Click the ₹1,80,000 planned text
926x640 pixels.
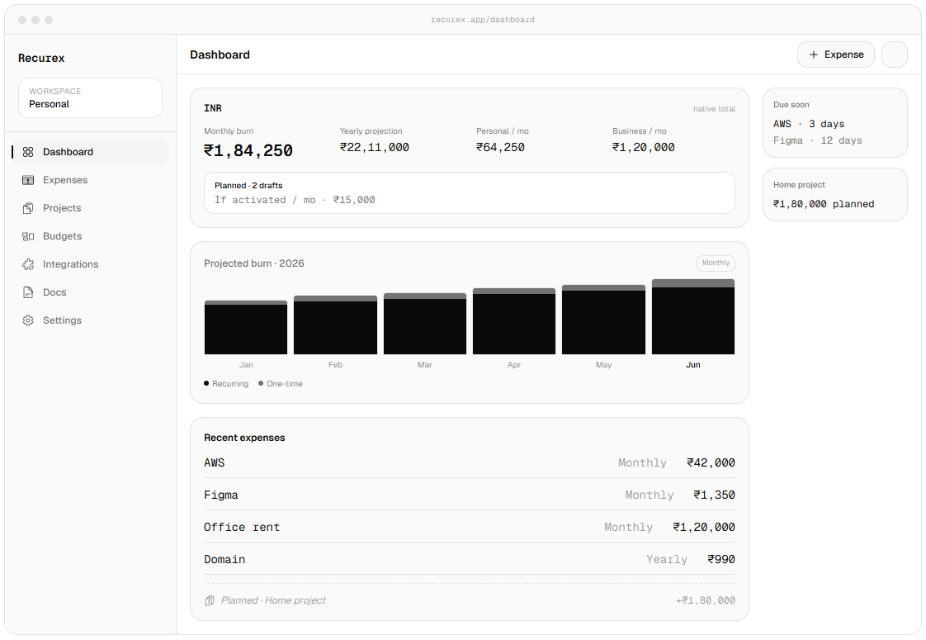(x=824, y=204)
